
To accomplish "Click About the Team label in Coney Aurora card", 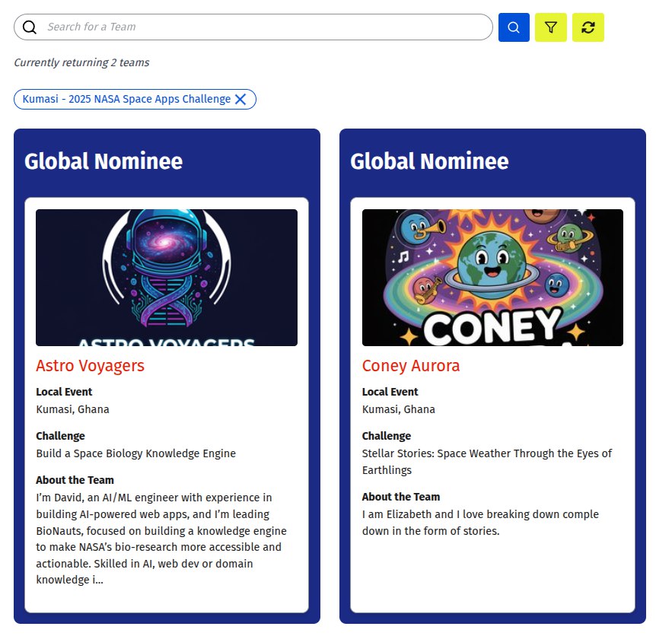I will coord(401,497).
